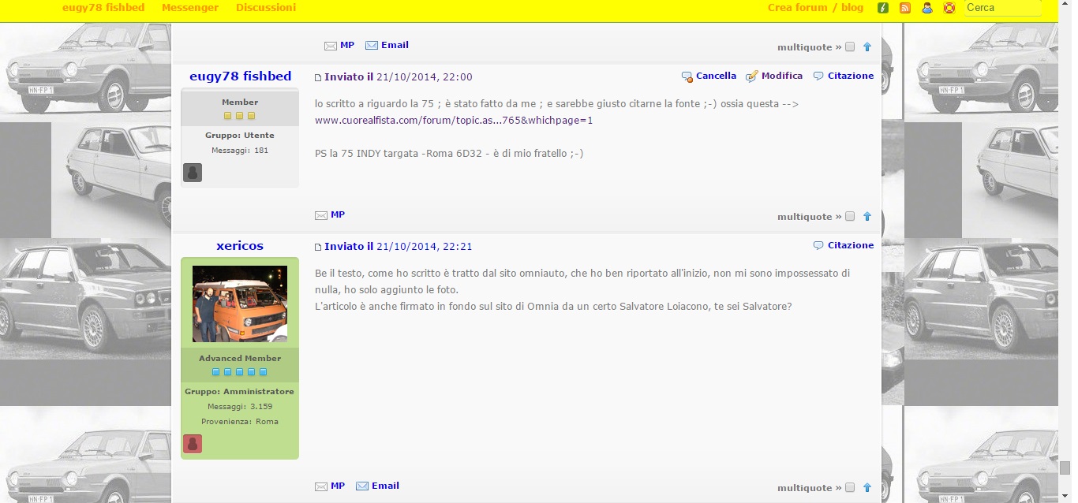Click the blue up arrow under eugy78's post
The height and width of the screenshot is (503, 1078).
867,217
